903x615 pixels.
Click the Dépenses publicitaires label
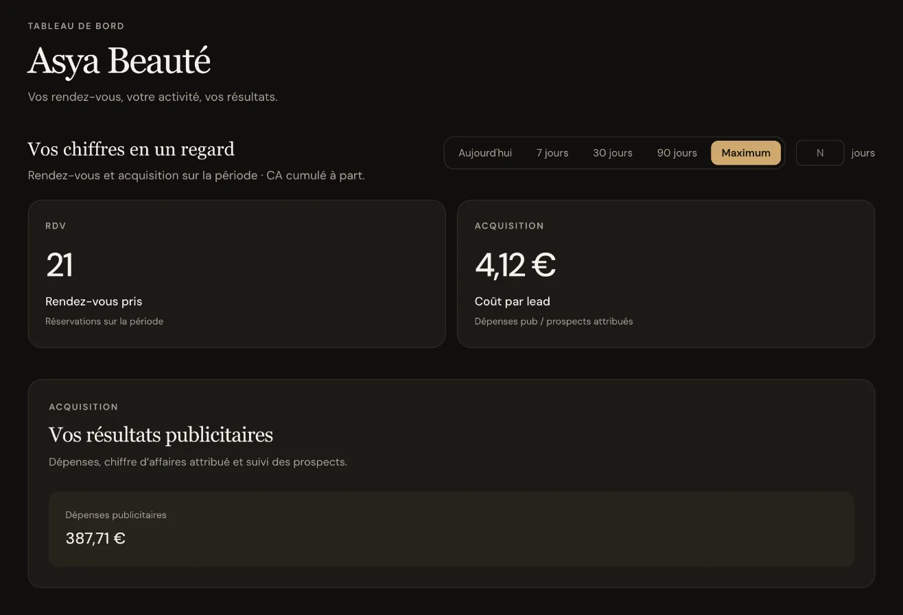116,515
